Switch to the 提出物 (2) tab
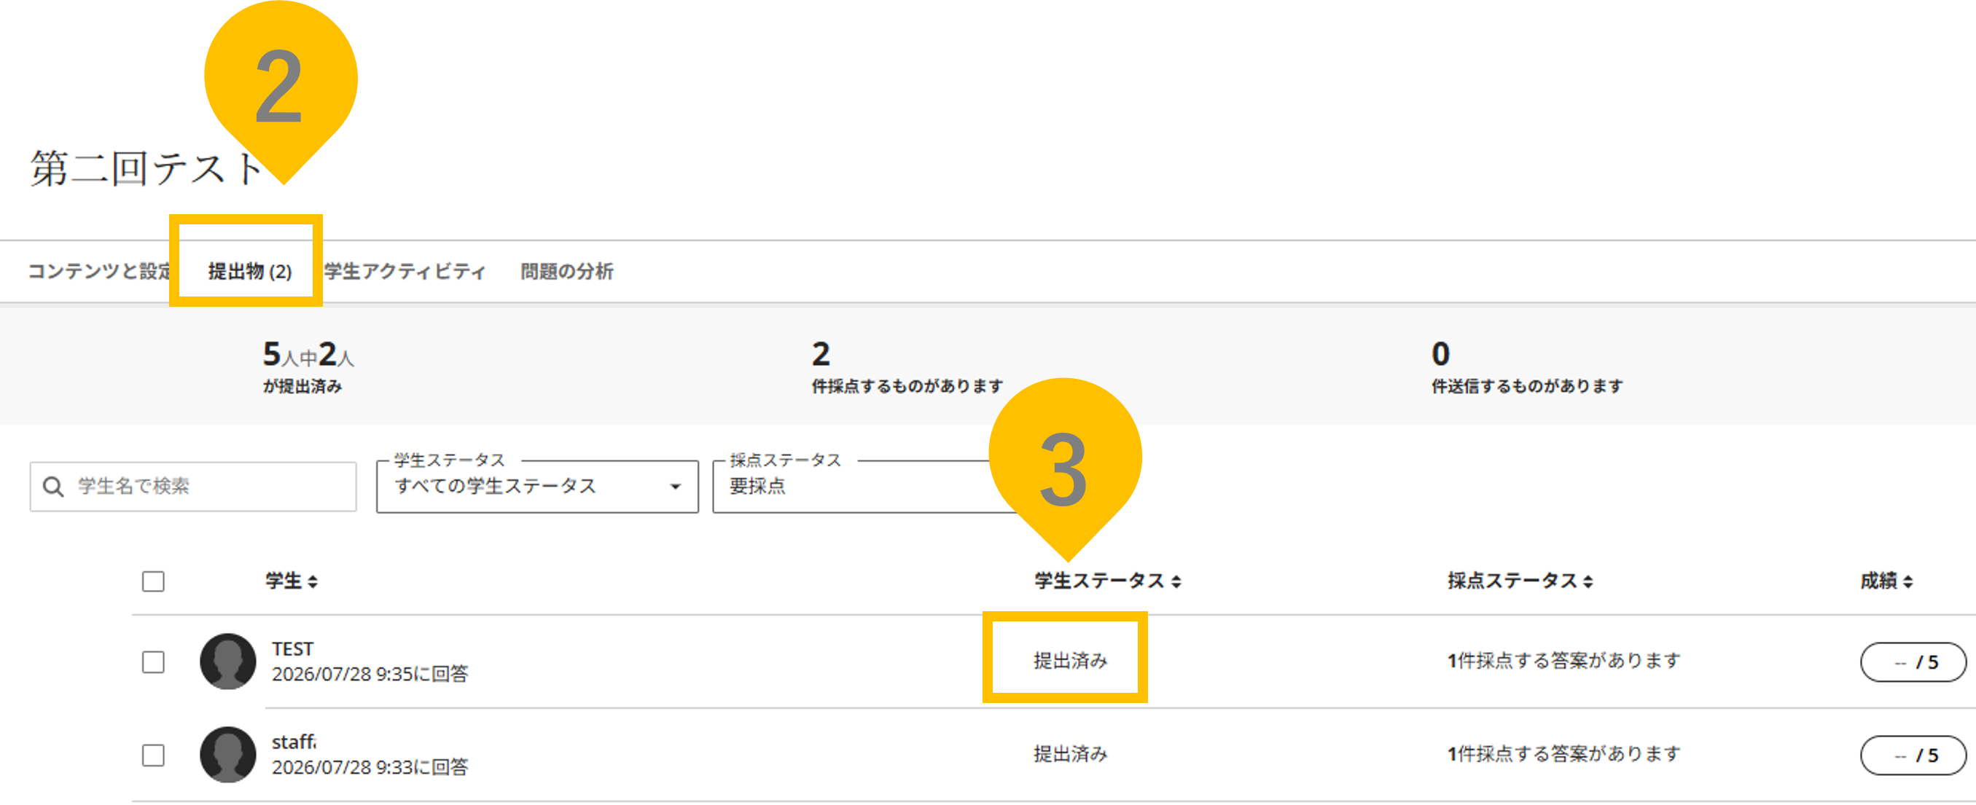This screenshot has height=805, width=1976. click(x=249, y=272)
